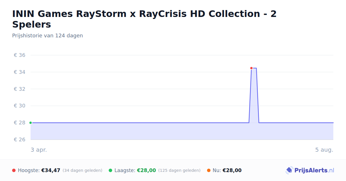Click the green Laagste legend dot
Screen dimensions: 346x181
coord(110,170)
